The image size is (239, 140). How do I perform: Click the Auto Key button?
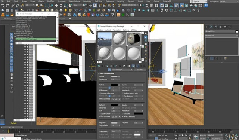[x=203, y=136]
